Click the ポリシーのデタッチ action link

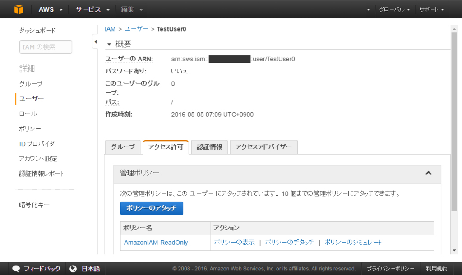pyautogui.click(x=289, y=242)
